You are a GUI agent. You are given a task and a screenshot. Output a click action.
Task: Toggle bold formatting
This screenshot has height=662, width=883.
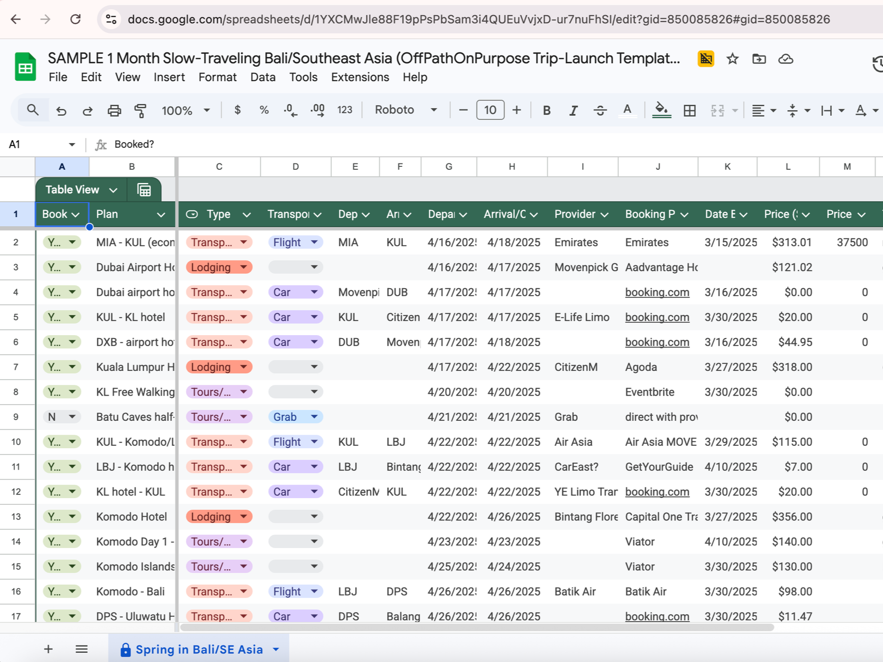point(547,110)
